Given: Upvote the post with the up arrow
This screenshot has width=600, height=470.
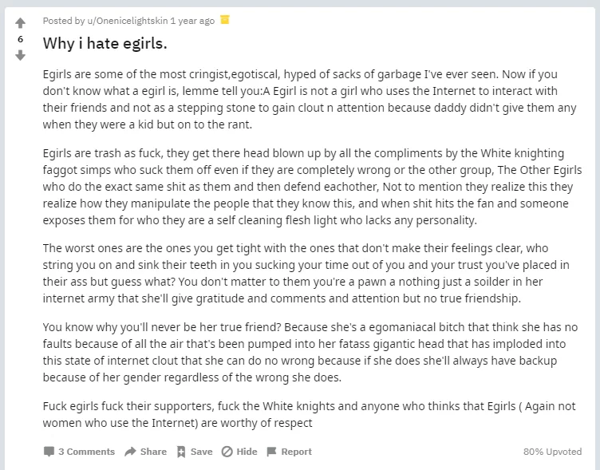Looking at the screenshot, I should click(x=21, y=22).
